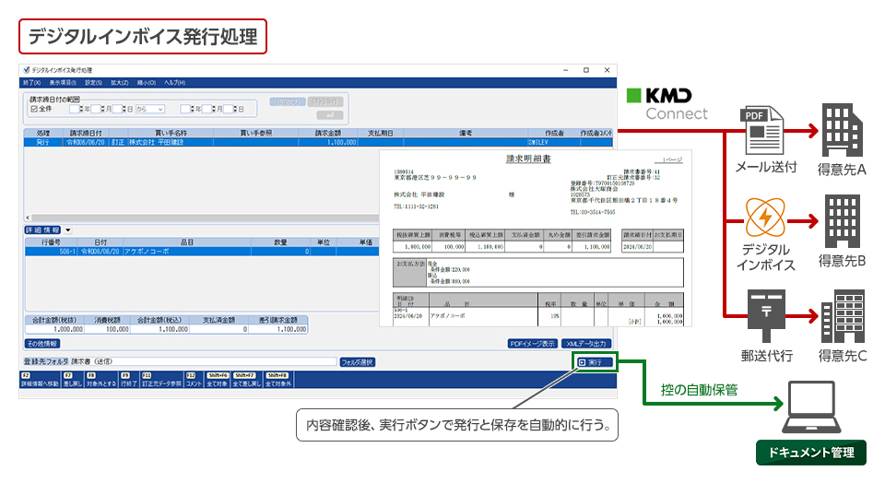Click the laptop document management icon

[x=811, y=413]
